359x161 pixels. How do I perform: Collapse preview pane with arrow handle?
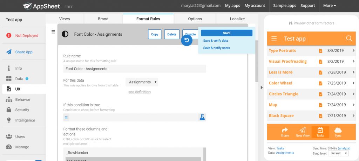(262, 87)
